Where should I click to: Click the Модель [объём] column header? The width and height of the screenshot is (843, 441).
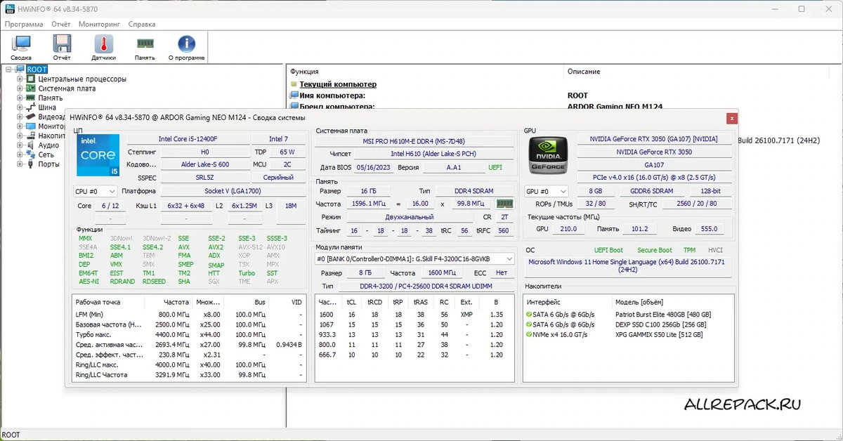[672, 302]
